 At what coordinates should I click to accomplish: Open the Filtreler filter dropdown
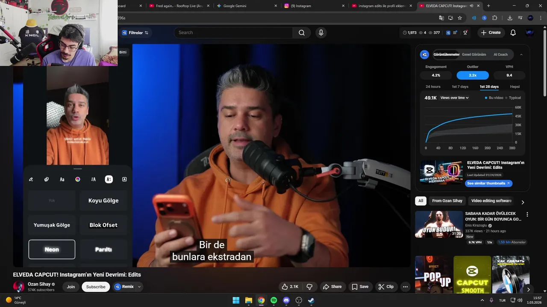(135, 33)
